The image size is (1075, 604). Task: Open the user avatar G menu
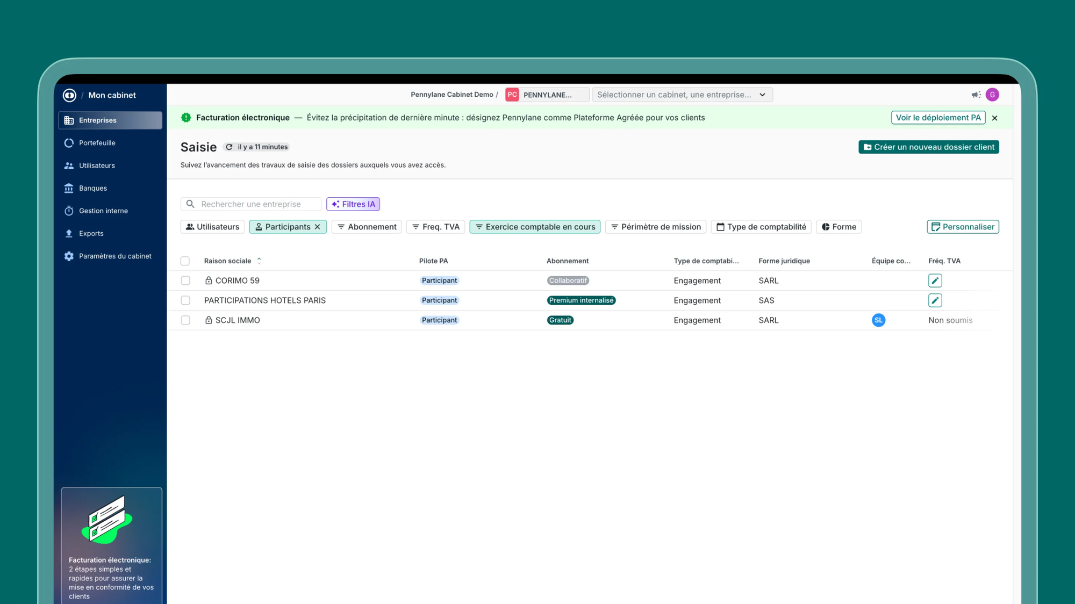tap(992, 95)
